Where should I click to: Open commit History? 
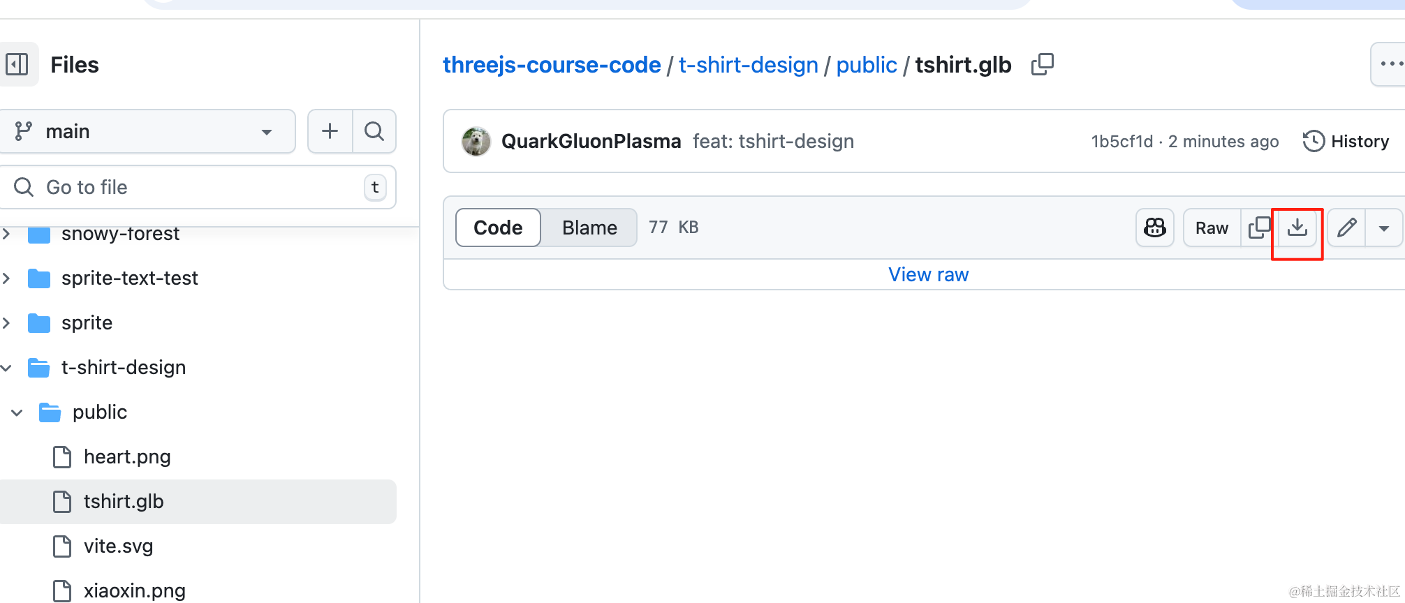tap(1346, 141)
